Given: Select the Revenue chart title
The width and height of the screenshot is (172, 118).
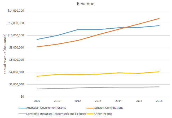Looking at the screenshot, I should point(86,4).
